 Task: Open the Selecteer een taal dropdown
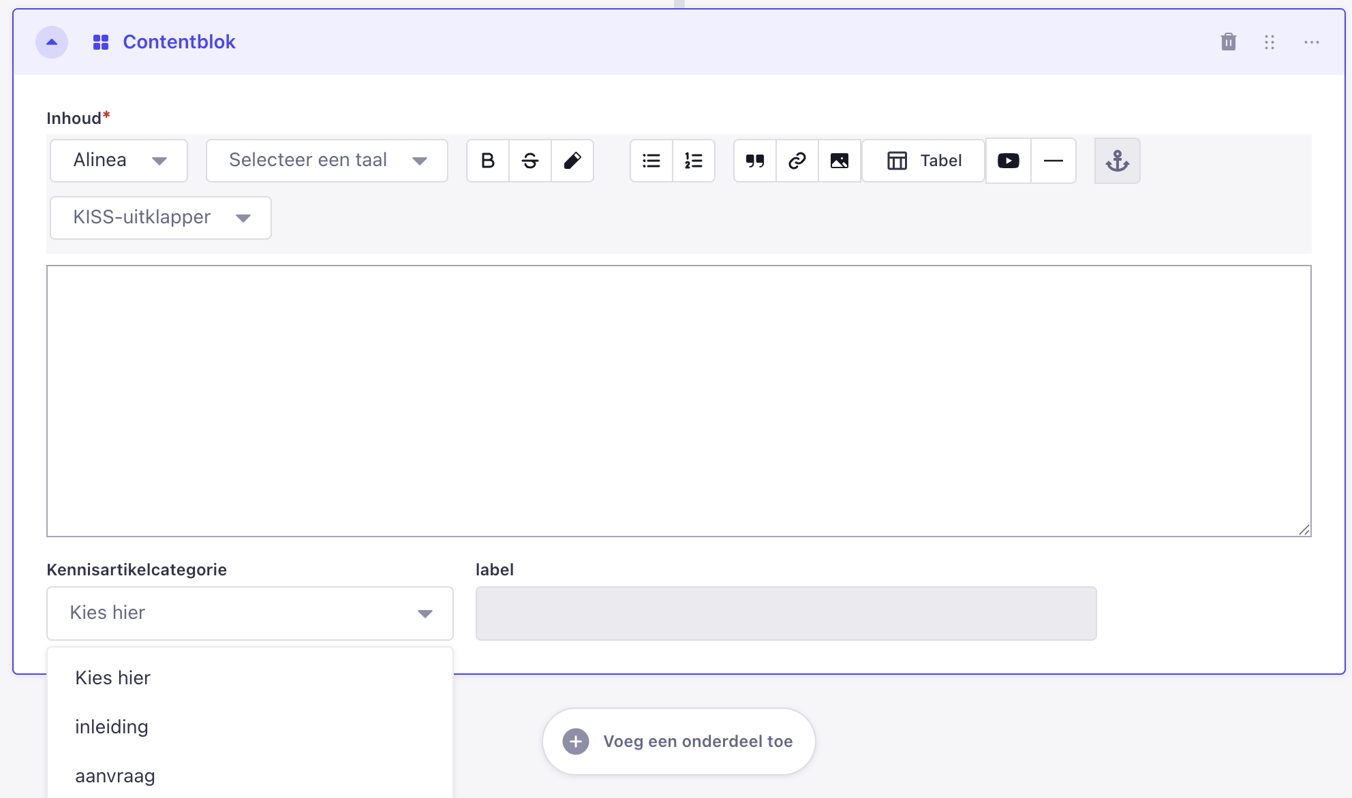click(x=327, y=161)
